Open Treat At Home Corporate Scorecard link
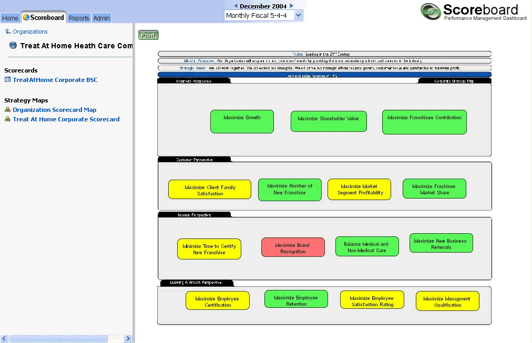The image size is (532, 343). click(x=66, y=119)
